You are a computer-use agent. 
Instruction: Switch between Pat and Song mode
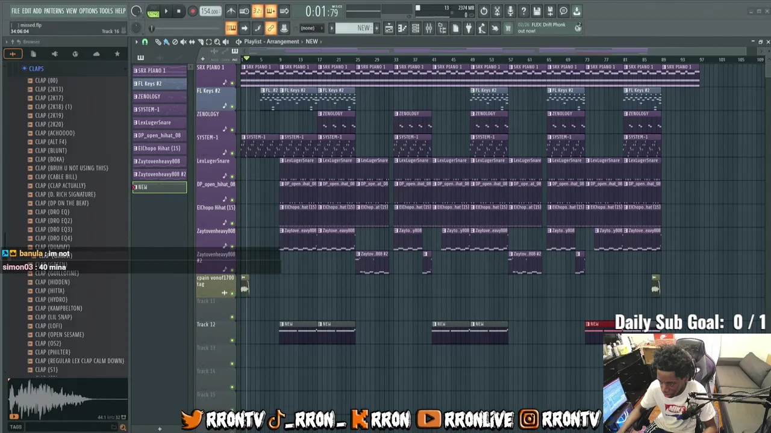tap(153, 11)
